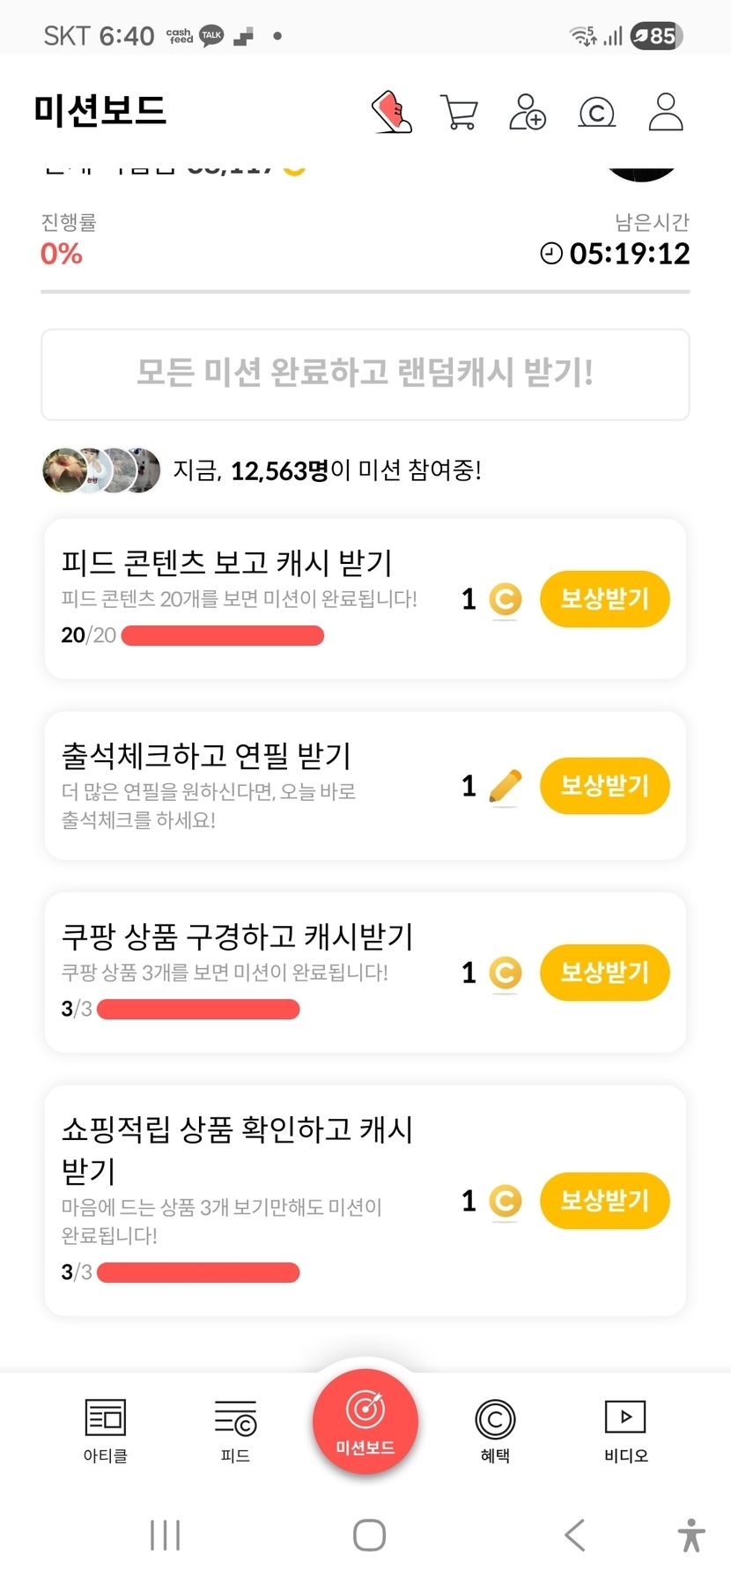Tap the accessibility figure icon

[691, 1536]
